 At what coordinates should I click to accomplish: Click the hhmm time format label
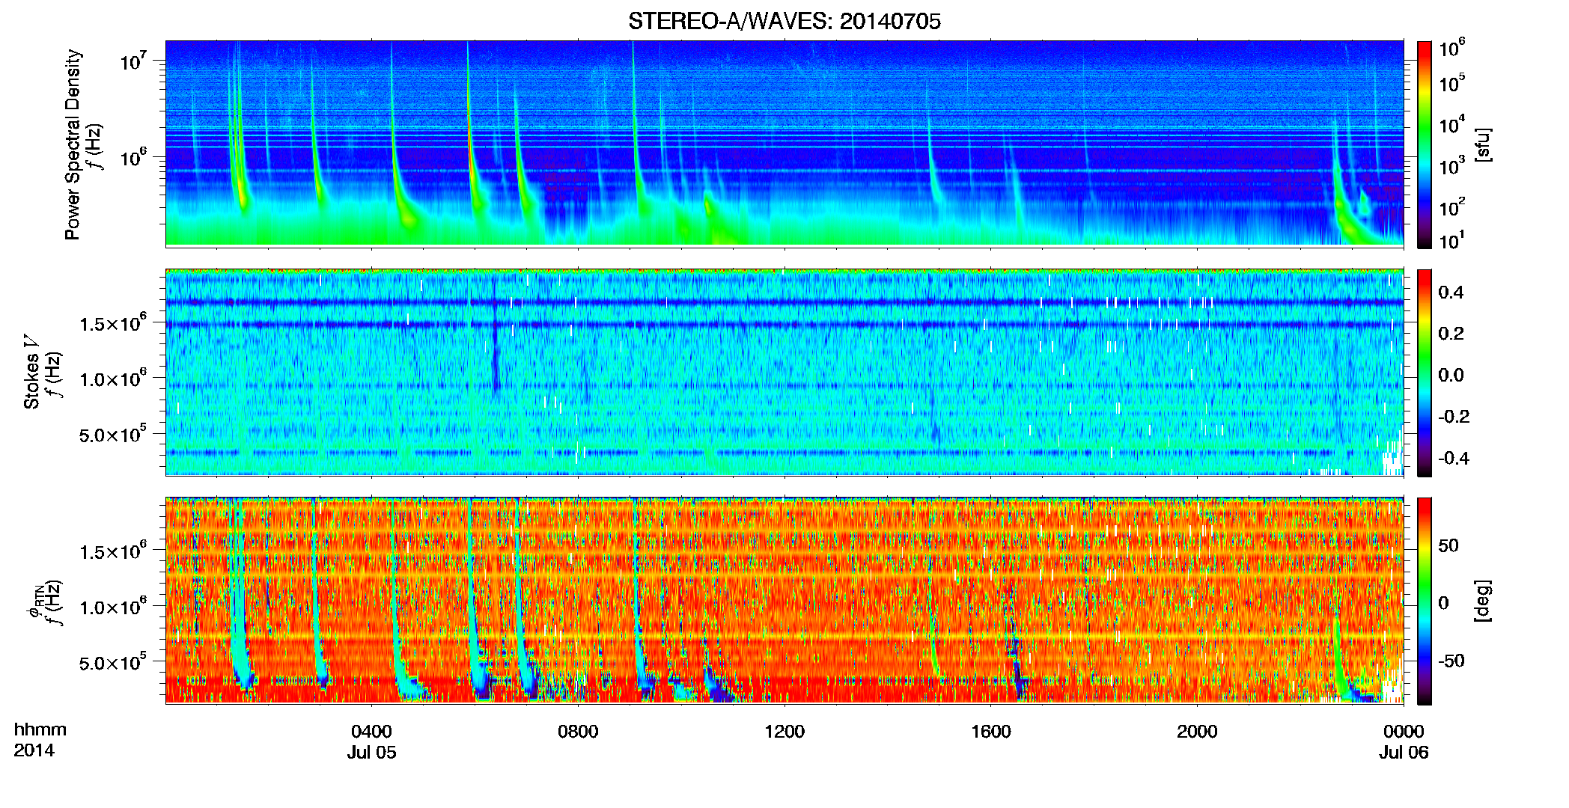pos(40,730)
